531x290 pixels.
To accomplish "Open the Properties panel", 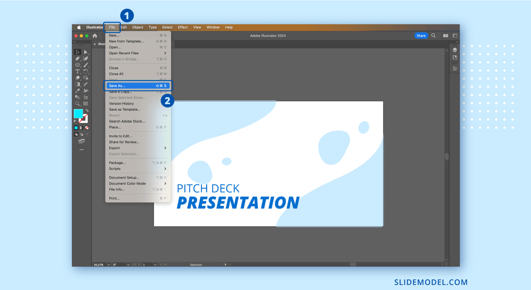I will (454, 68).
